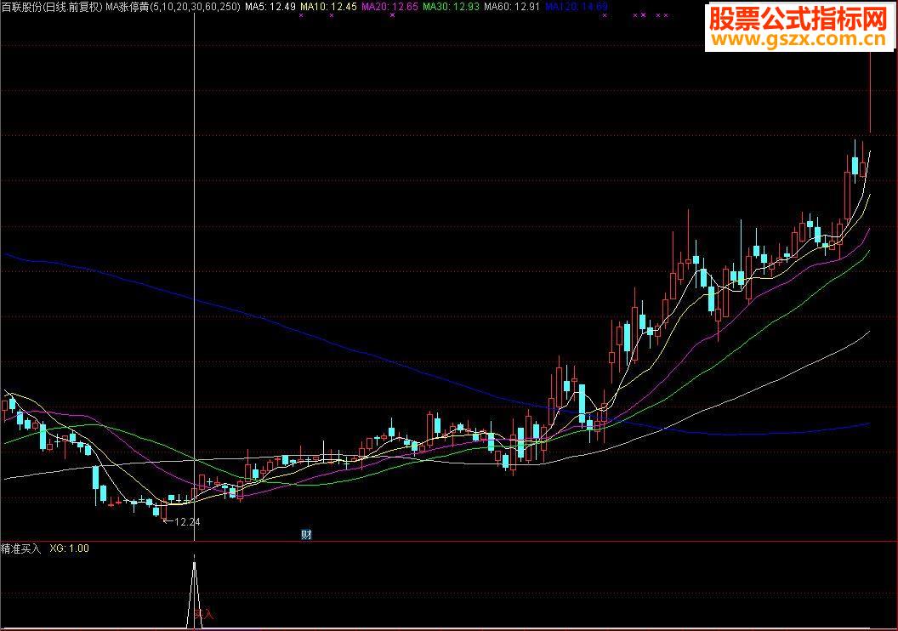The image size is (898, 631).
Task: Select the MA涨停黄(5,10,20,30,60,250) indicator label
Action: tap(173, 7)
